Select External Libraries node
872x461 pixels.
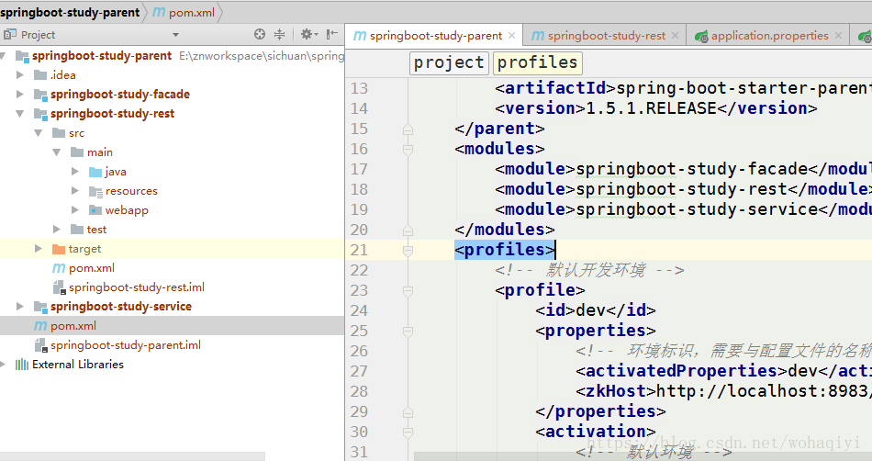coord(78,365)
